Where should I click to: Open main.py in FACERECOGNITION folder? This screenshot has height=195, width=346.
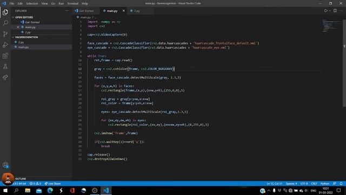23,47
